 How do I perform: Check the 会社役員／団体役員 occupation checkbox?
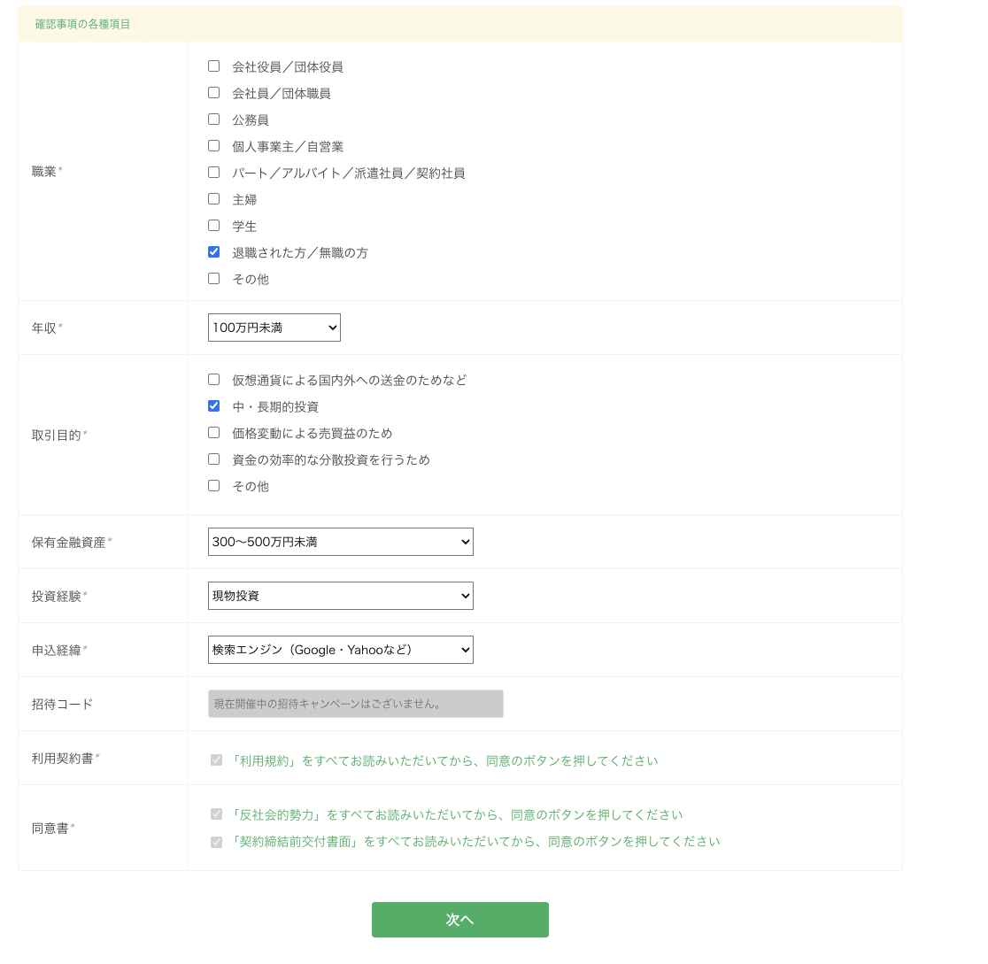[x=213, y=66]
